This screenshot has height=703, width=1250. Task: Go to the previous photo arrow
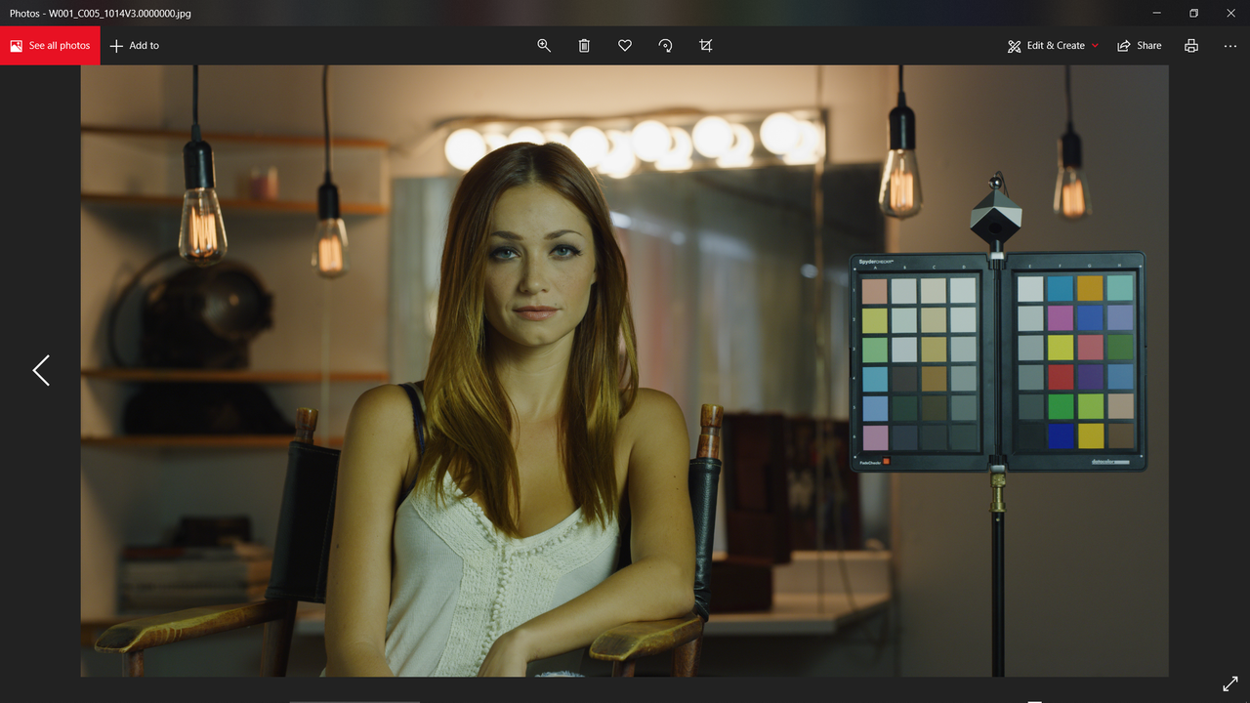pos(40,370)
